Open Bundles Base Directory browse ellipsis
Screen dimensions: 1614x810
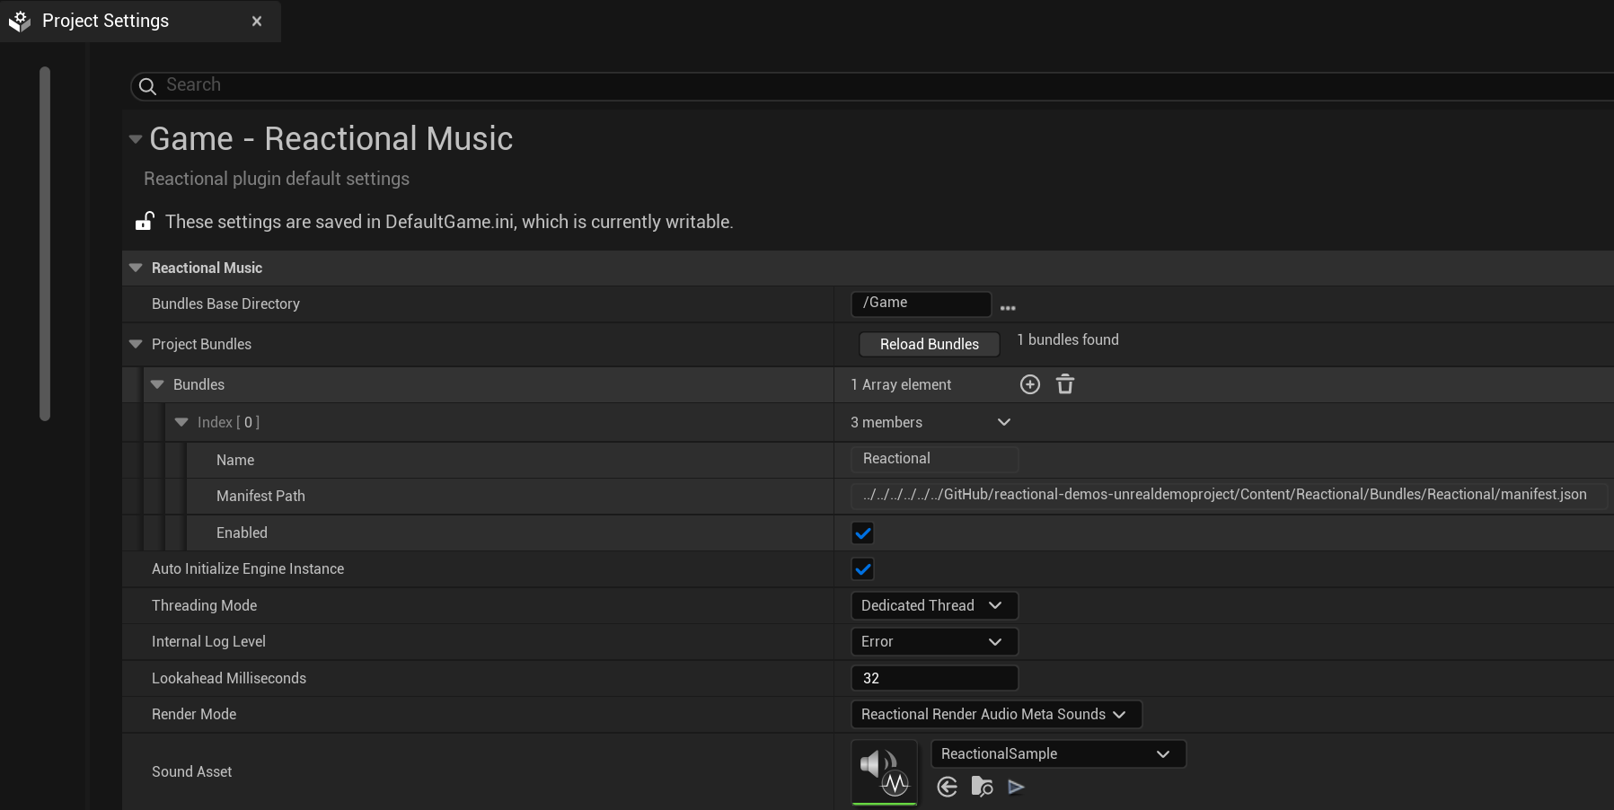pos(1008,308)
